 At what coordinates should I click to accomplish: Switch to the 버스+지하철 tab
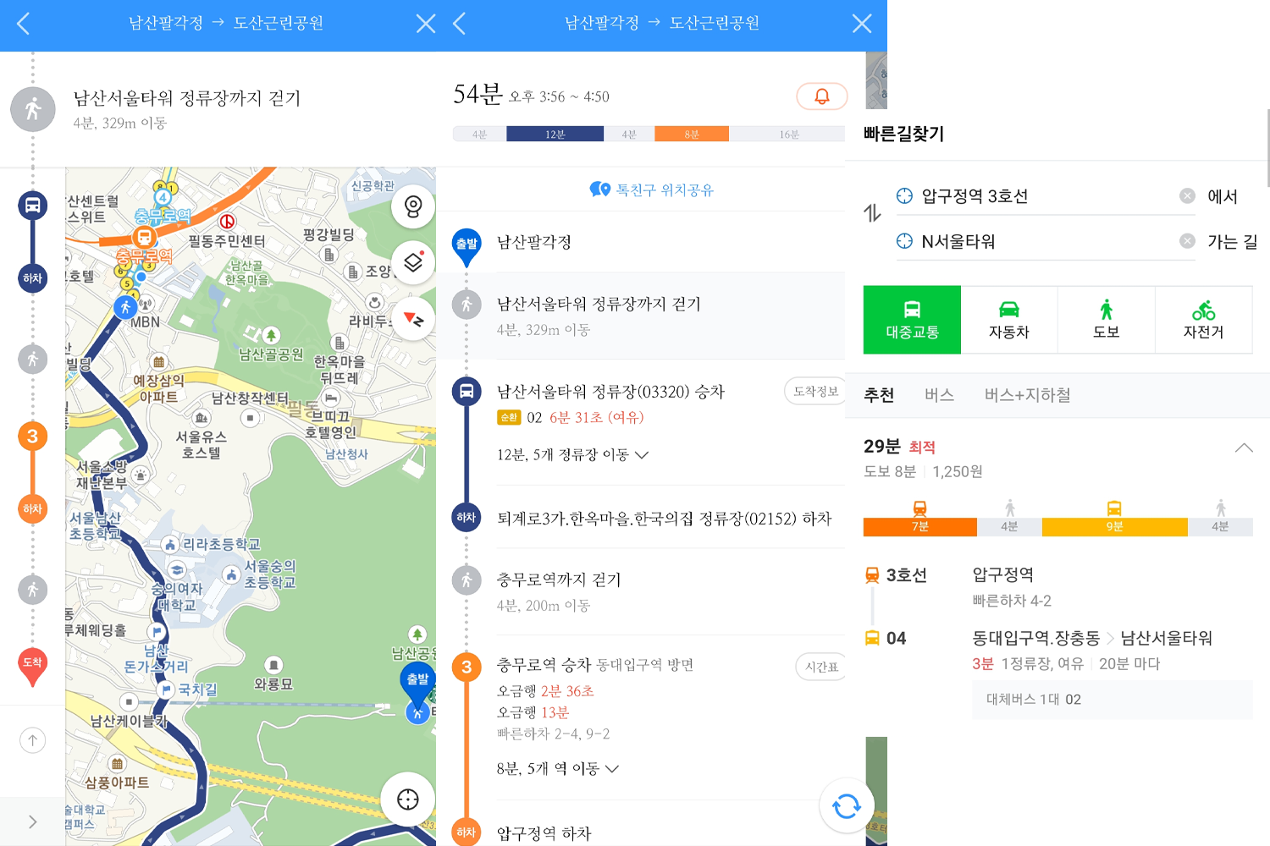pyautogui.click(x=1026, y=395)
